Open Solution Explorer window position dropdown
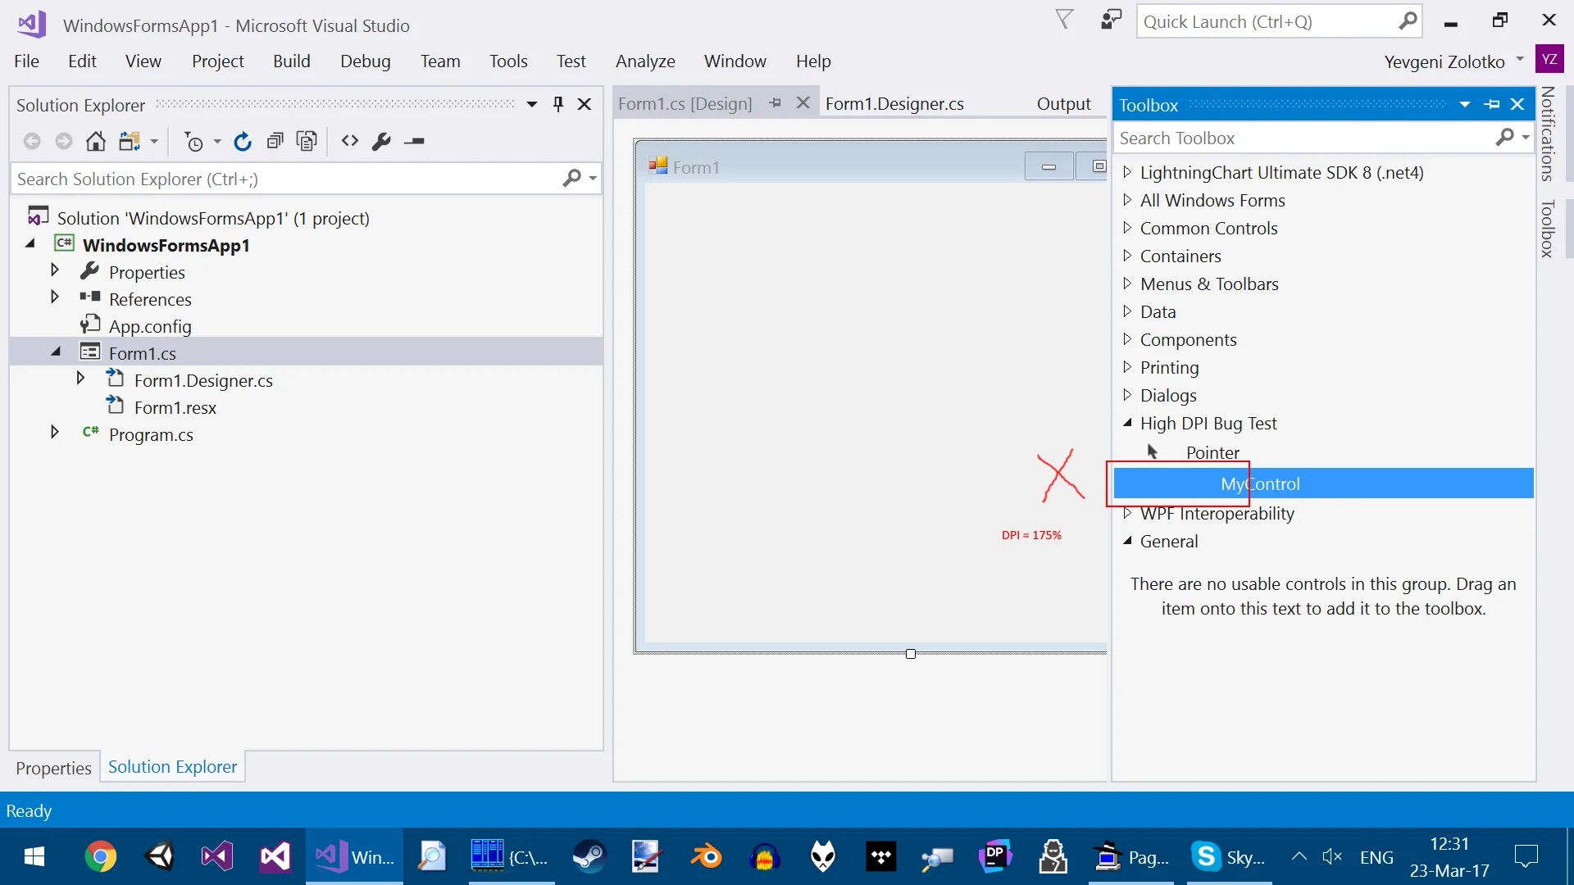This screenshot has height=885, width=1574. [532, 104]
